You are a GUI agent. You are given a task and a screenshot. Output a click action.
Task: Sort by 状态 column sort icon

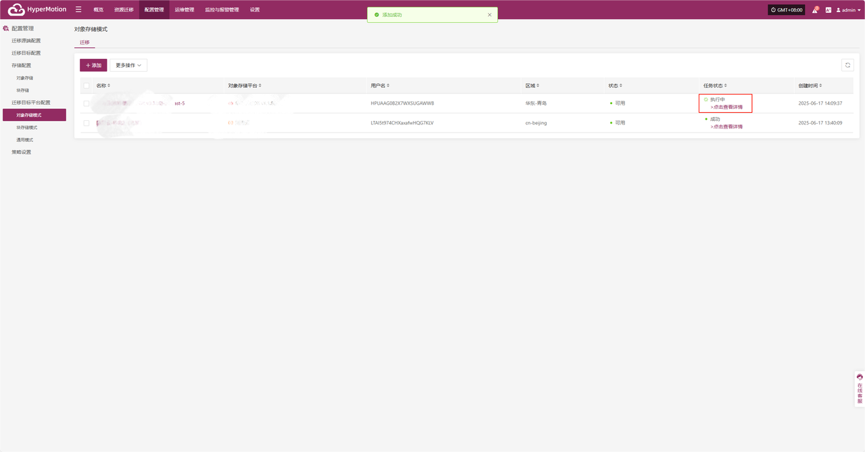coord(620,86)
